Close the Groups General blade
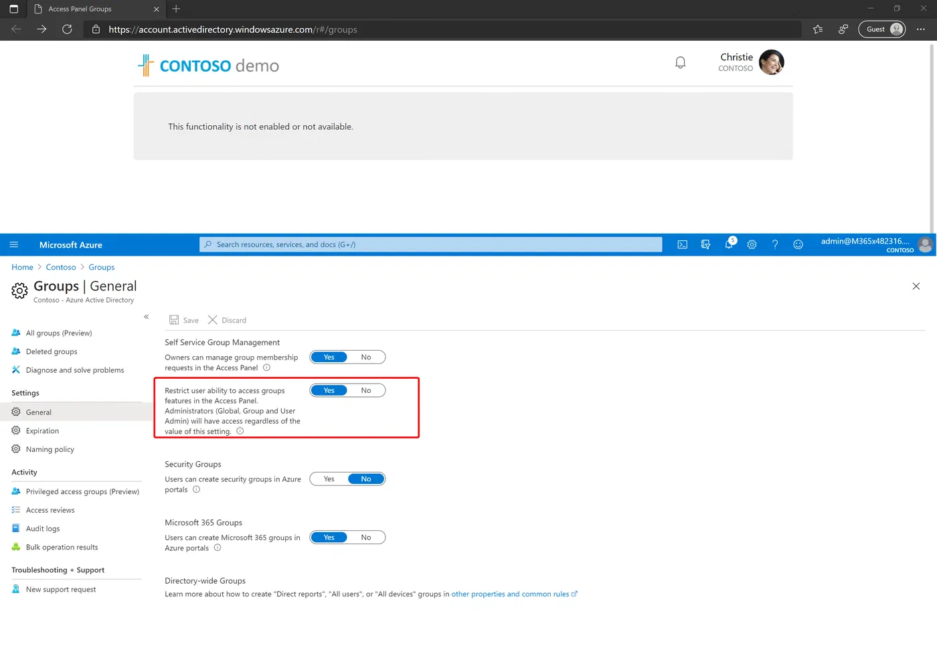The image size is (937, 668). (x=916, y=286)
